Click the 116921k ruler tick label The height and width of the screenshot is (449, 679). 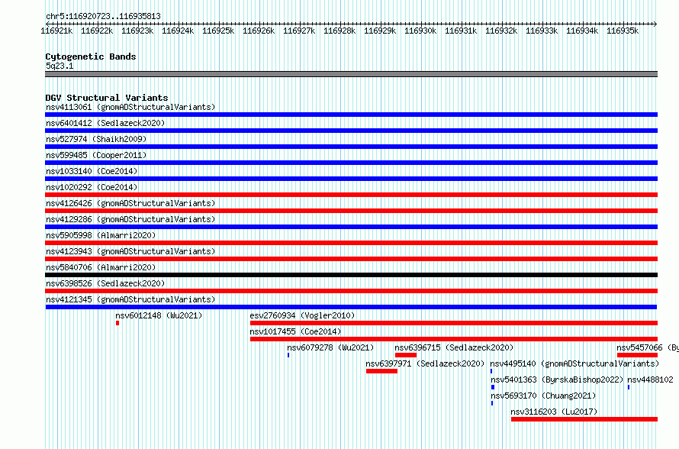coord(56,31)
